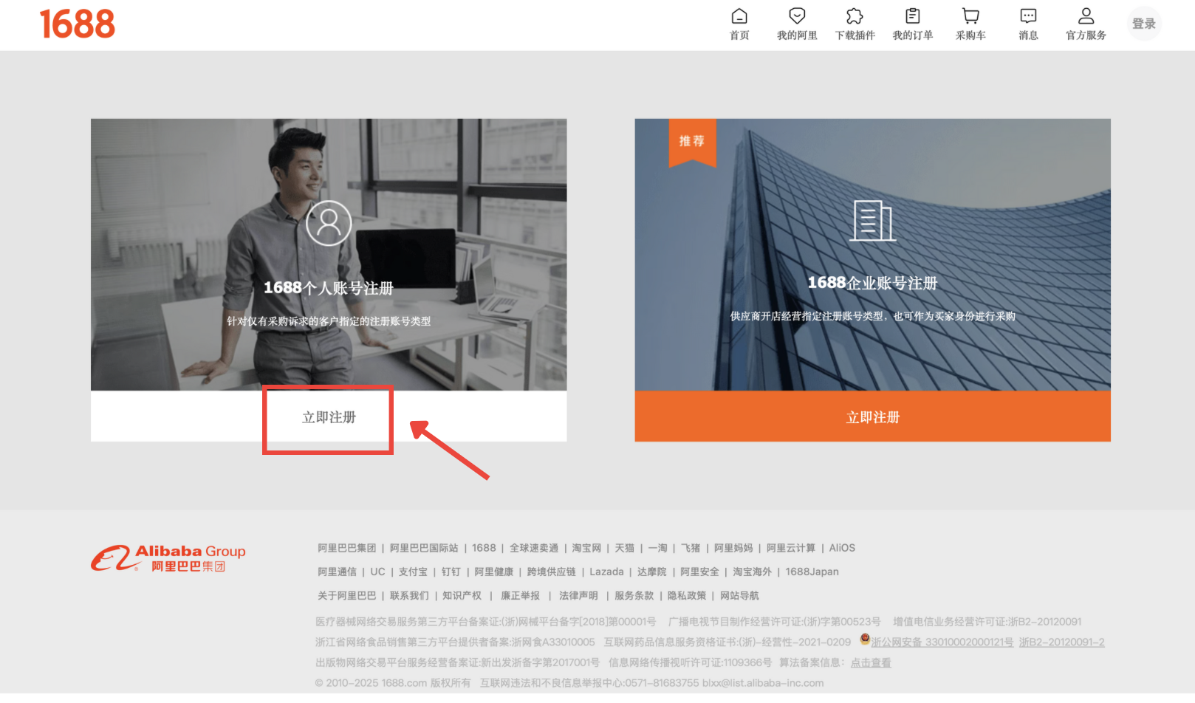This screenshot has width=1195, height=703.
Task: Open 我的订单 orders icon
Action: click(x=913, y=16)
